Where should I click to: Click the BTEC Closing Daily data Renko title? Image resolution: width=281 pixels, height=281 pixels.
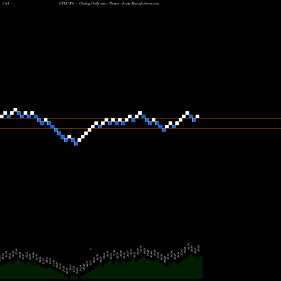tap(109, 3)
